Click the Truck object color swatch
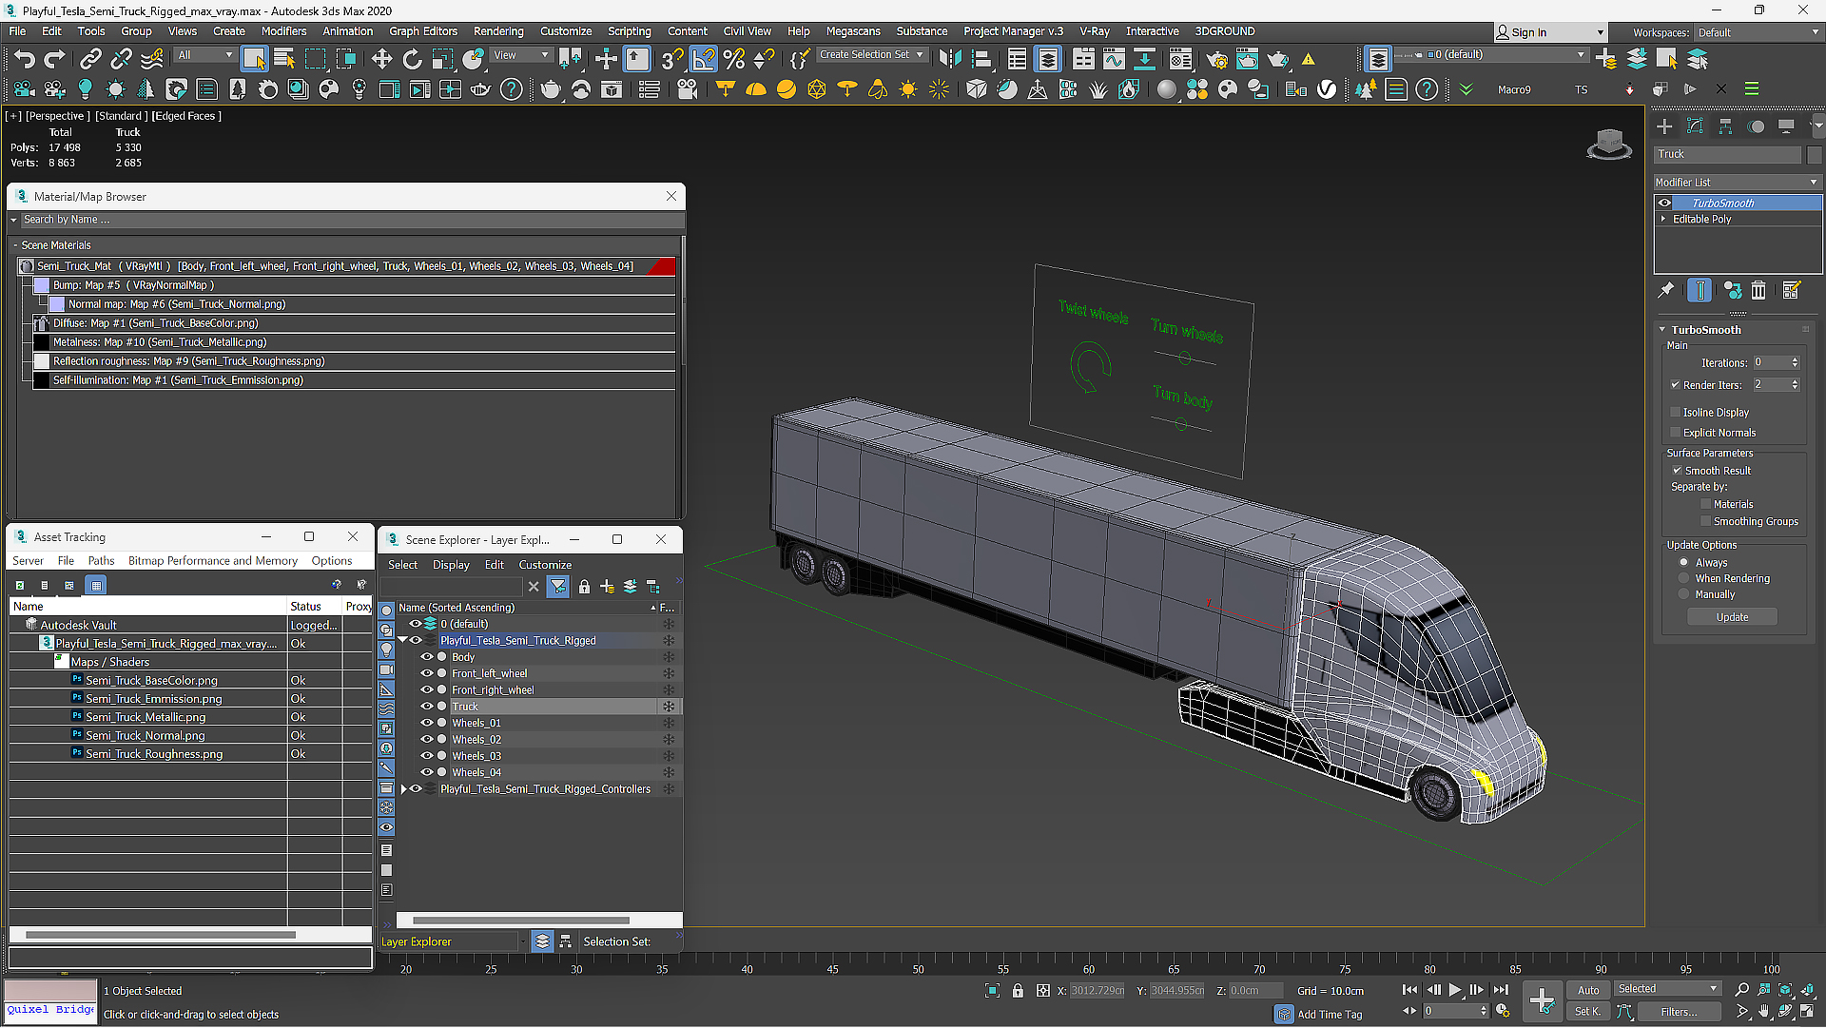 [1814, 154]
